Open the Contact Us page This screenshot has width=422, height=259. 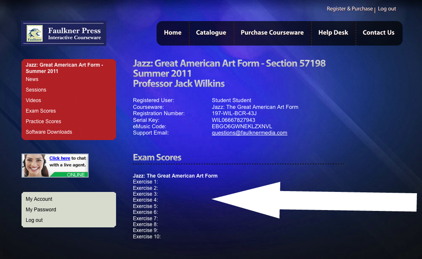[379, 32]
